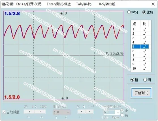This screenshot has width=158, height=121.
Task: Open the 时间(mS) dropdown showing 1.0
Action: point(62,112)
